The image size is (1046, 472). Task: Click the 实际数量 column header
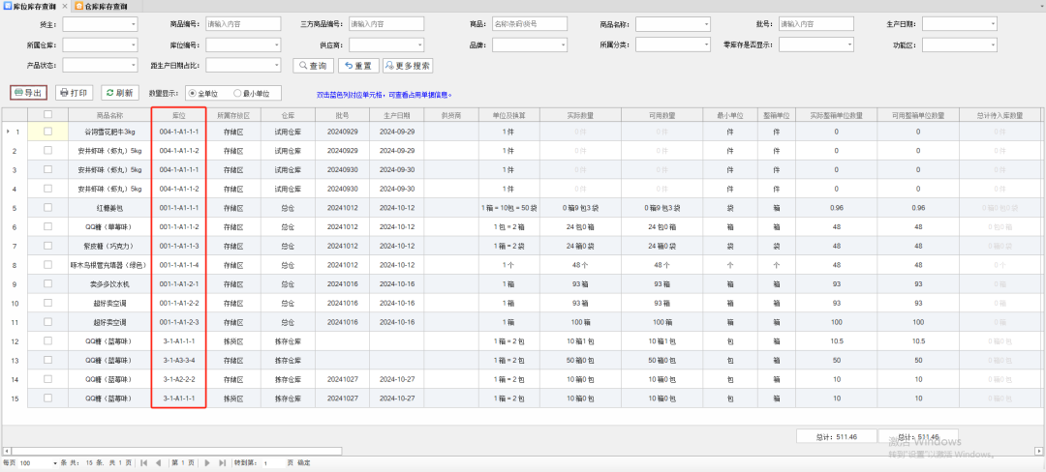(x=580, y=114)
